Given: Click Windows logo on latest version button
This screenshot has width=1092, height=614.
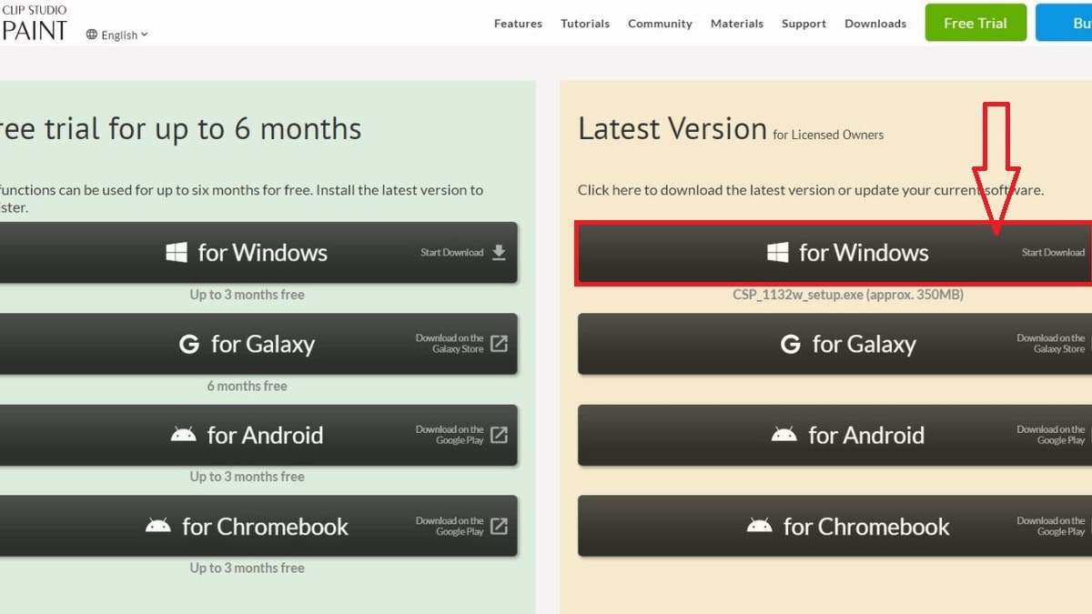Looking at the screenshot, I should (x=778, y=252).
